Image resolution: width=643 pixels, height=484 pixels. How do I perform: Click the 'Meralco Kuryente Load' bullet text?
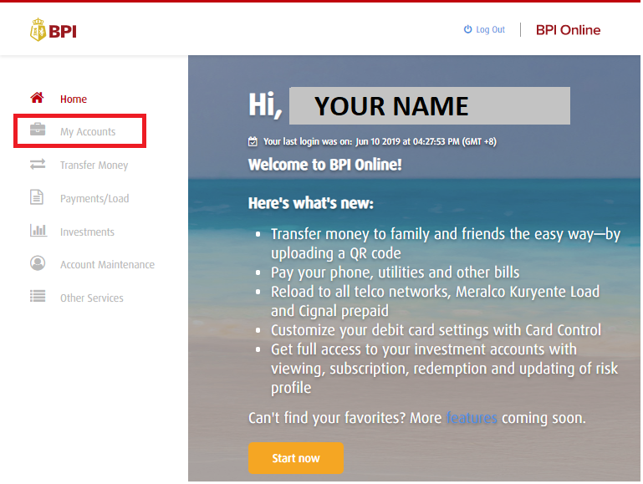point(435,301)
